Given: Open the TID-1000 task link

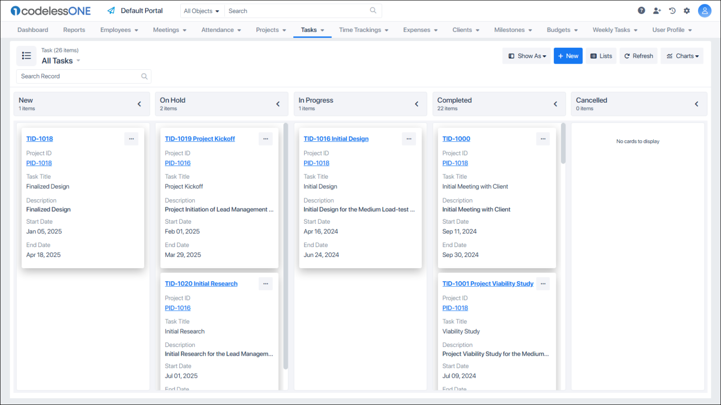Looking at the screenshot, I should pyautogui.click(x=456, y=139).
